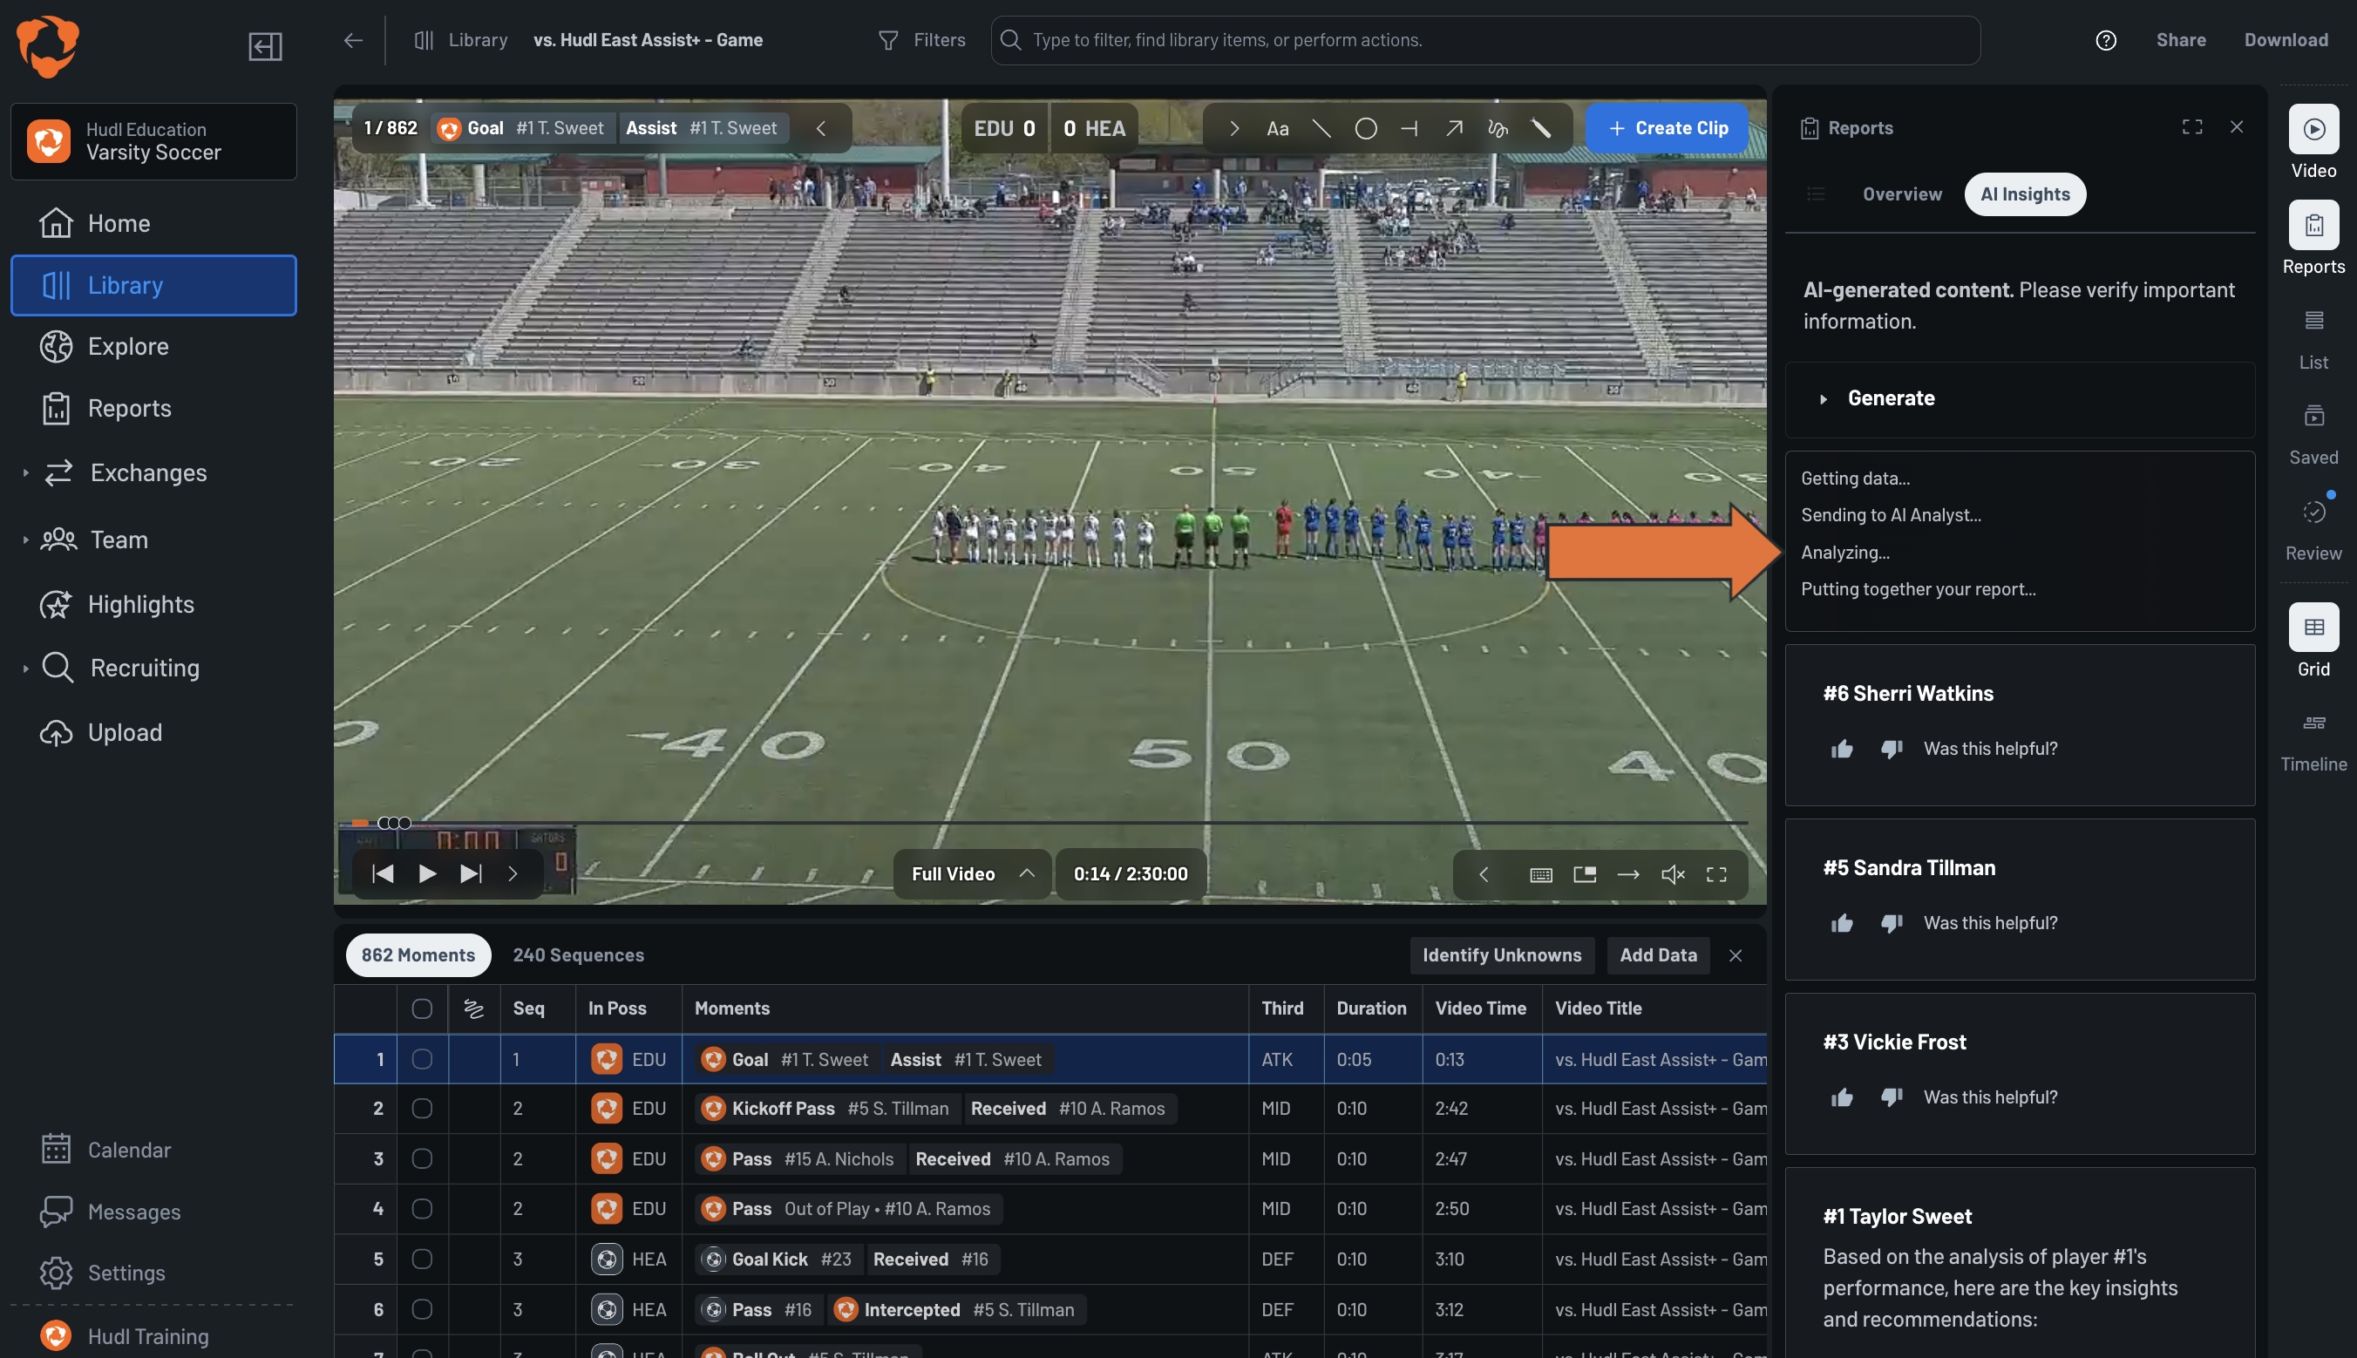Click the Create Clip button
2357x1358 pixels.
pyautogui.click(x=1667, y=128)
